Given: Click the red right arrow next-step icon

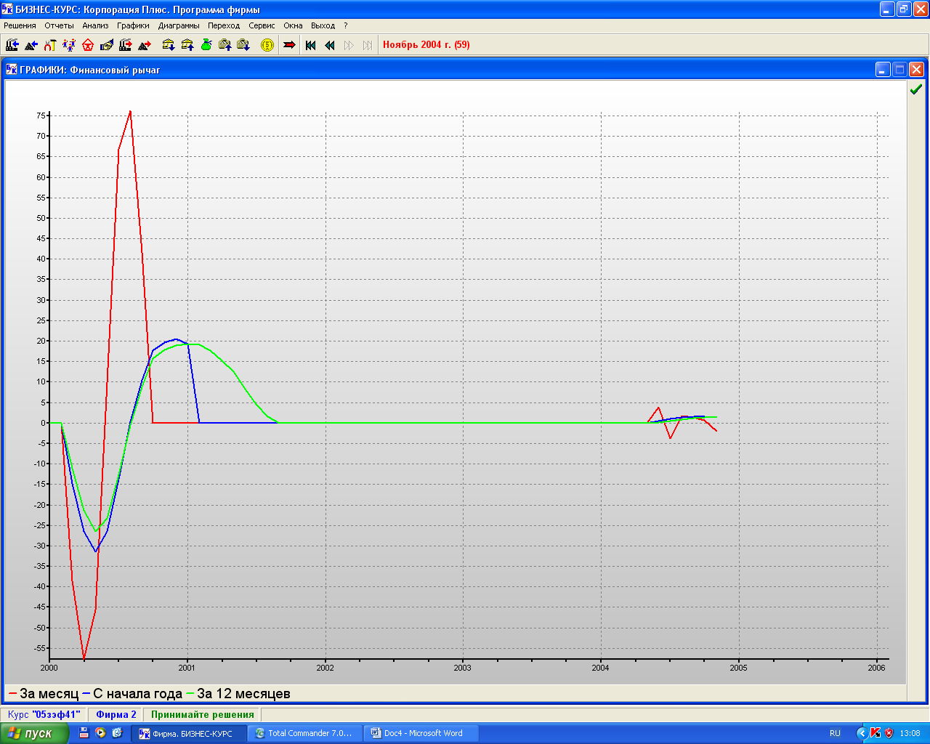Looking at the screenshot, I should [289, 45].
